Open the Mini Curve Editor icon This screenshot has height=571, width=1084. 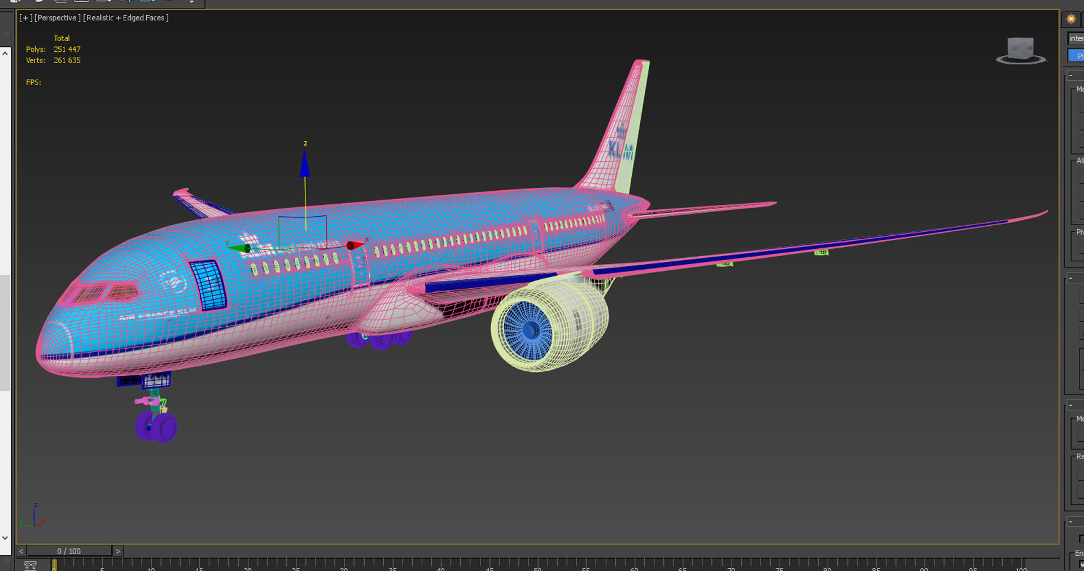click(30, 565)
